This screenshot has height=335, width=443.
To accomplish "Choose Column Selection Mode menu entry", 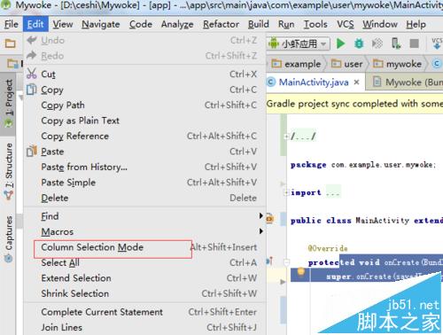I will click(144, 247).
